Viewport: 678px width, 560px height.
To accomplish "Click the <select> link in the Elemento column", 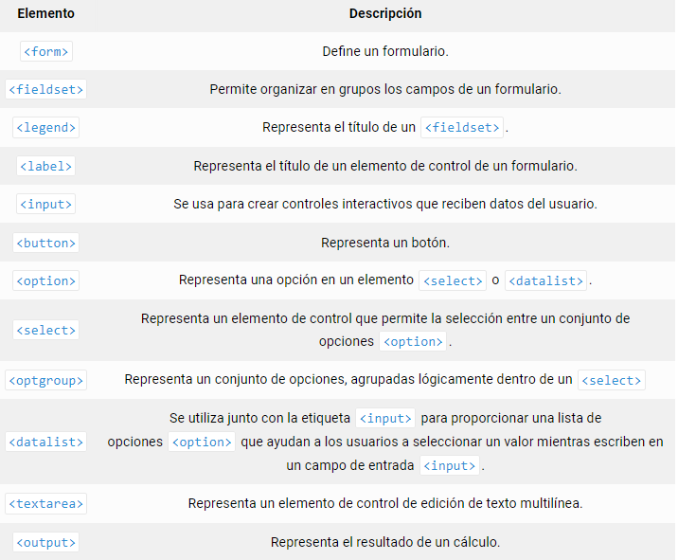I will [45, 330].
